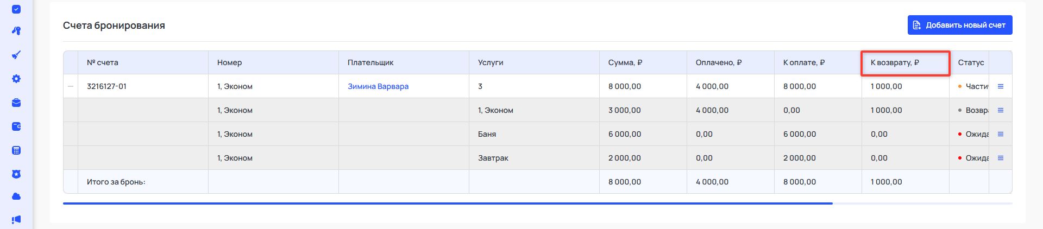Open row menu for 3 000,00 Эконом line
1043x229 pixels.
(x=1001, y=110)
